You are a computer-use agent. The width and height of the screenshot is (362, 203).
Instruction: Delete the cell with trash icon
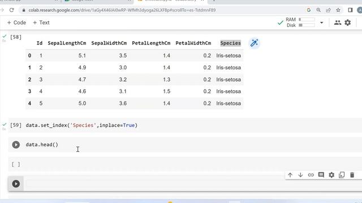click(352, 175)
